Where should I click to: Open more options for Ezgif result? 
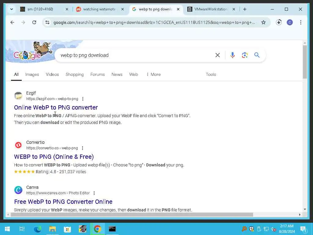[83, 99]
